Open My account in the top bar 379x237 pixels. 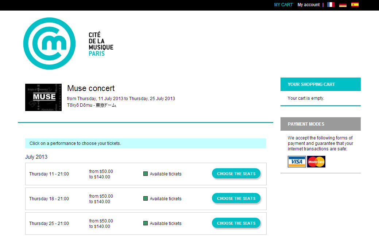point(309,5)
